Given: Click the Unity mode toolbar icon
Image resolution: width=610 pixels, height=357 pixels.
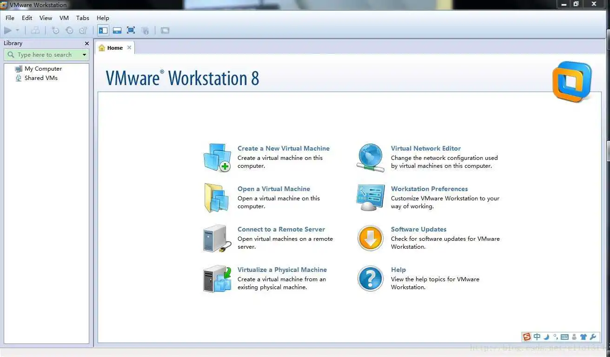Looking at the screenshot, I should coord(145,31).
